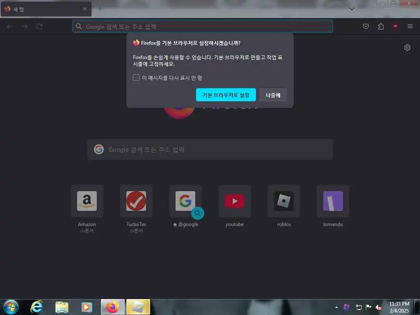Click the search badge on the @google tile
Viewport: 420px width, 315px height.
pos(198,213)
